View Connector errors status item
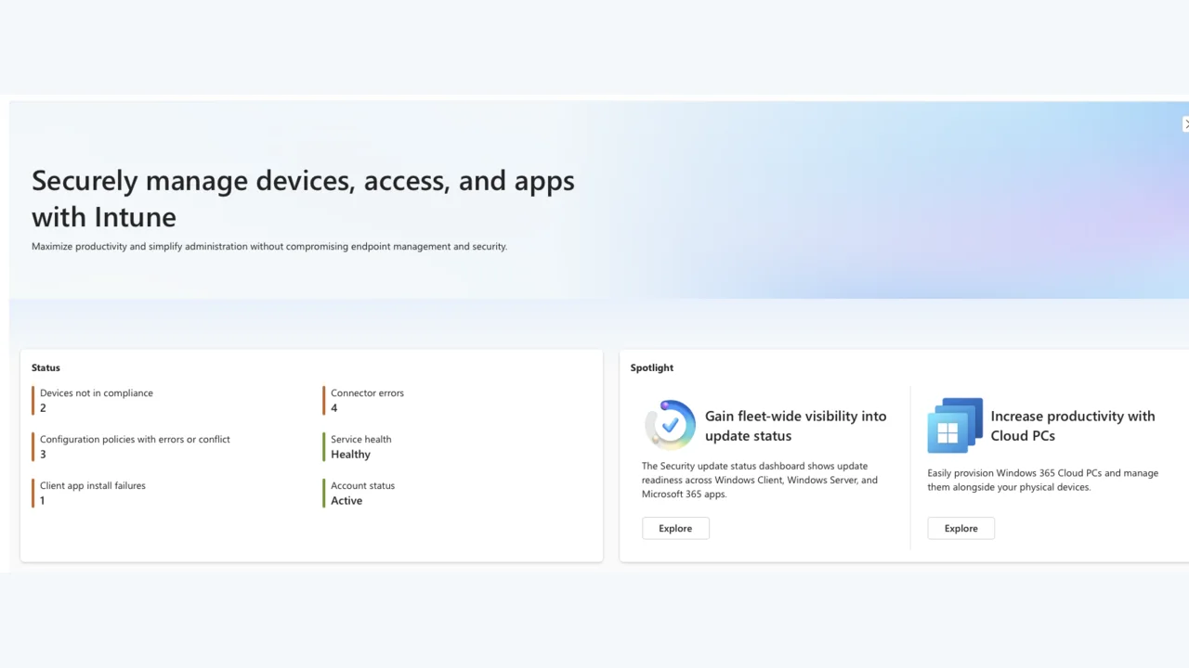 [364, 401]
